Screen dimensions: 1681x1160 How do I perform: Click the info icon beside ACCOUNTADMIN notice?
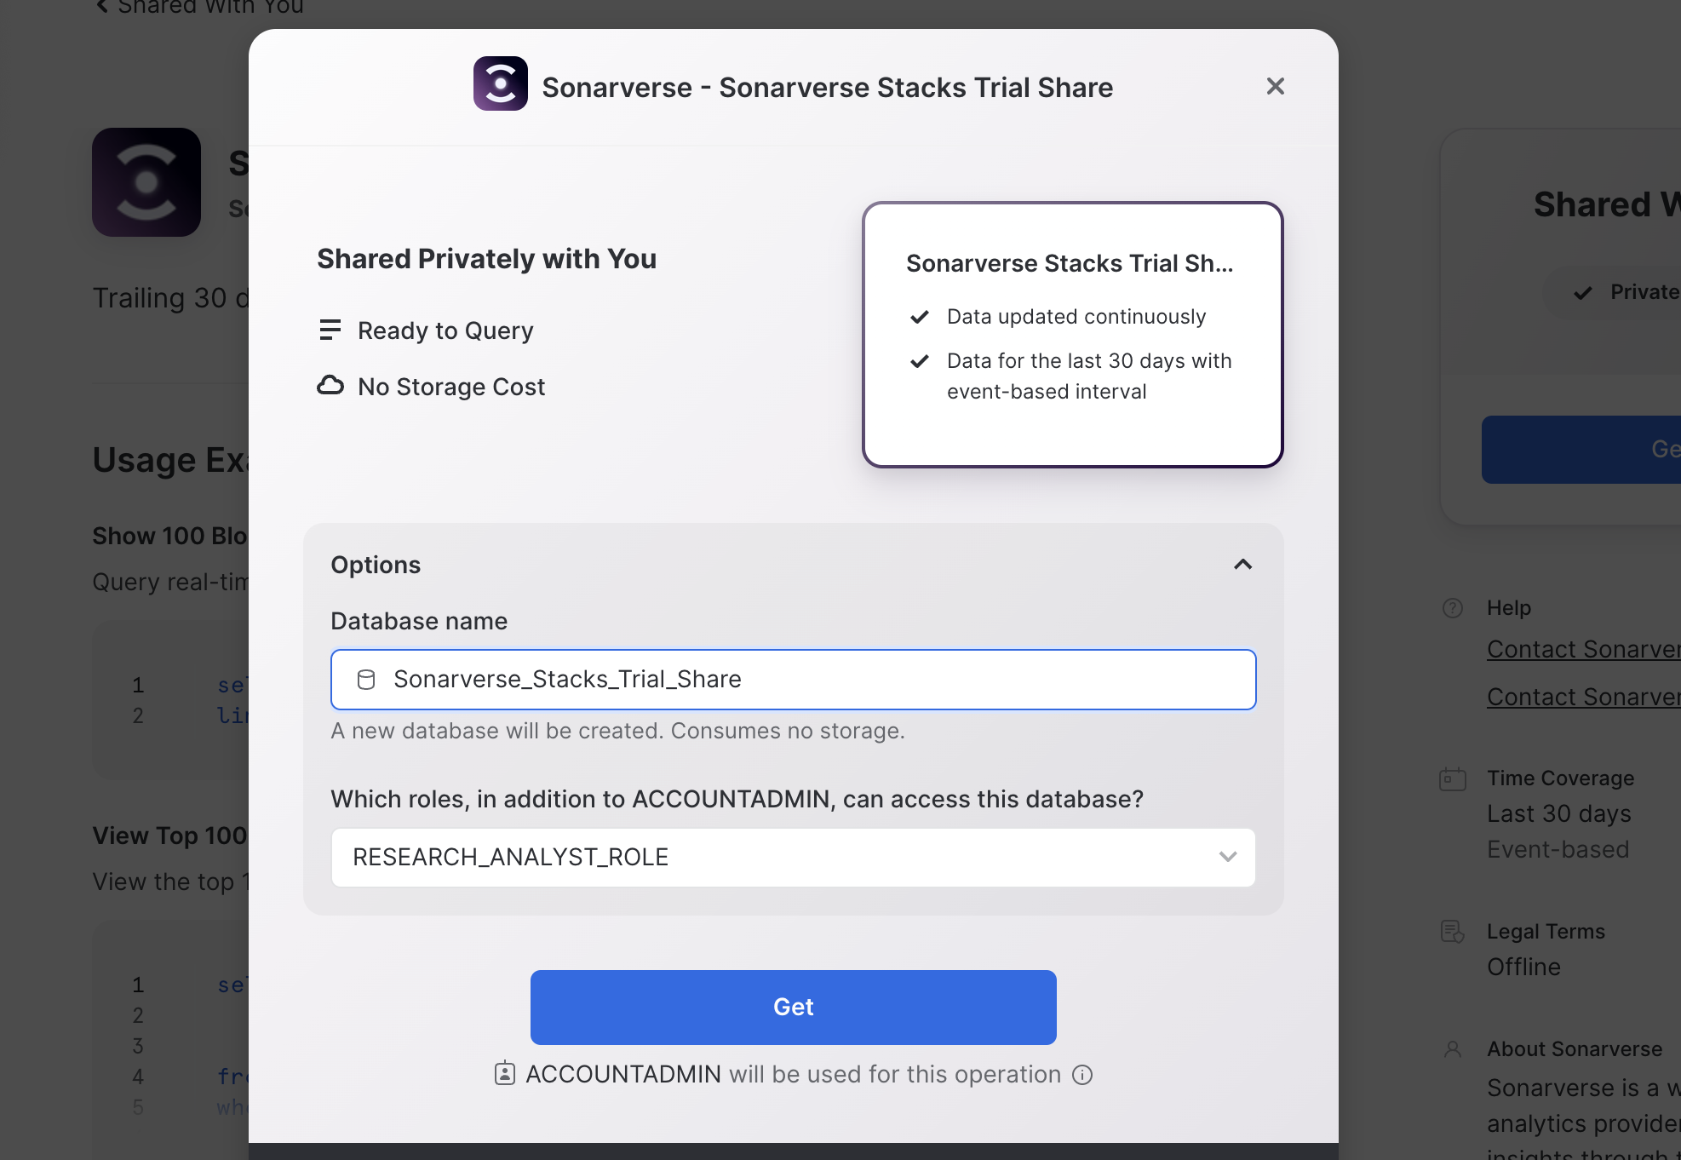click(x=1082, y=1075)
